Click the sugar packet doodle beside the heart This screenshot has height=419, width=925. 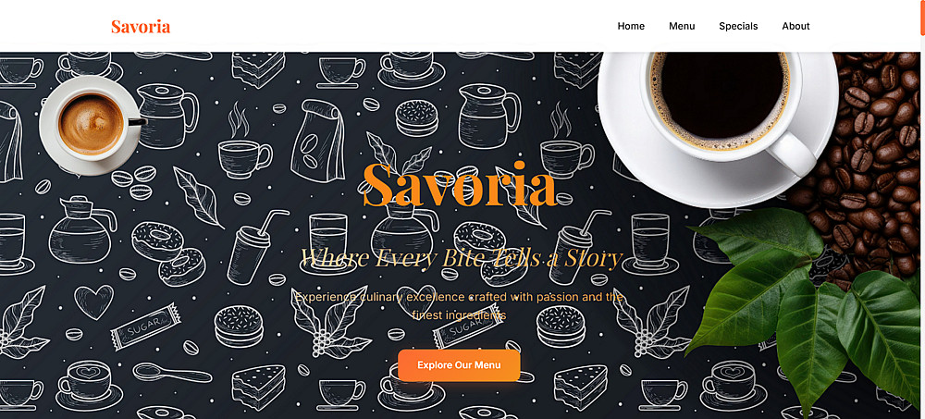(x=145, y=326)
